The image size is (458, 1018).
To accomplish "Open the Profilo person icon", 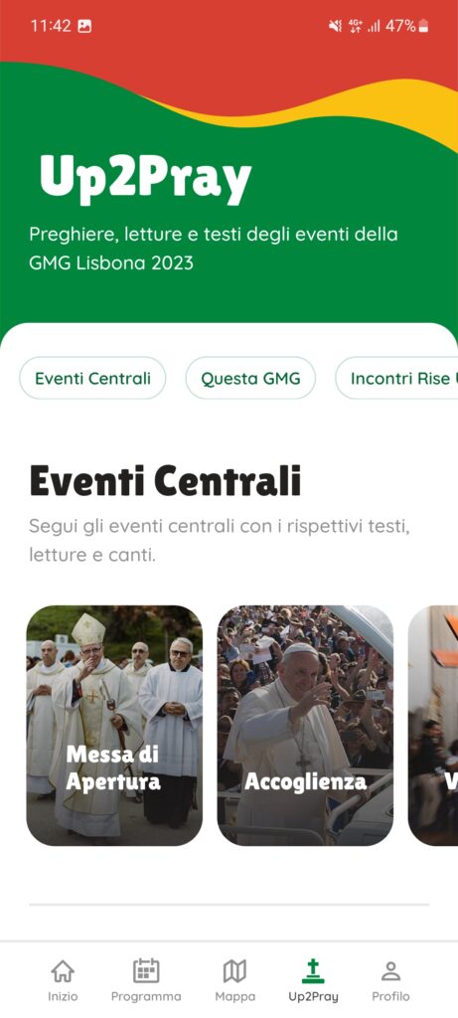I will [390, 971].
